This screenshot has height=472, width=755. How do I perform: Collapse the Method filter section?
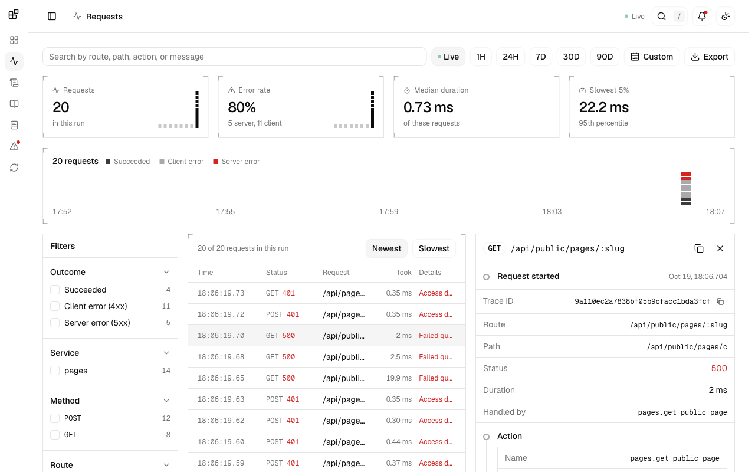166,401
